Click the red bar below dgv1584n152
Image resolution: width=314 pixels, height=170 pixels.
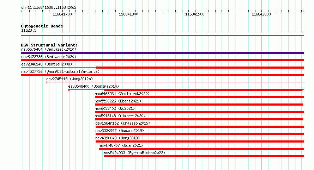(x=200, y=127)
